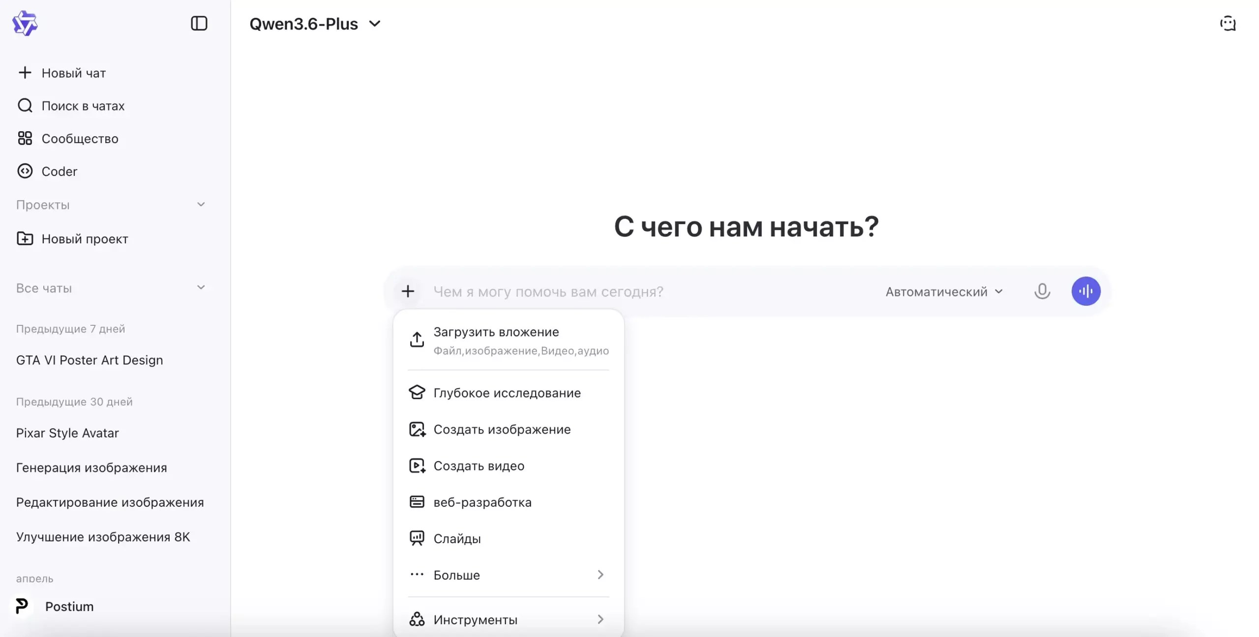Select Загрузить вложение menu entry
Image resolution: width=1259 pixels, height=637 pixels.
point(509,340)
